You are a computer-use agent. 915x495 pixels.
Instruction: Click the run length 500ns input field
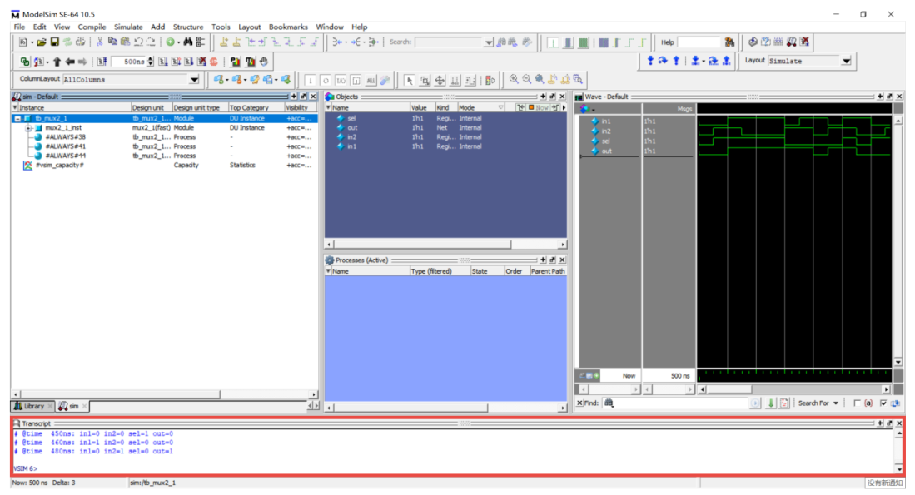pyautogui.click(x=128, y=62)
